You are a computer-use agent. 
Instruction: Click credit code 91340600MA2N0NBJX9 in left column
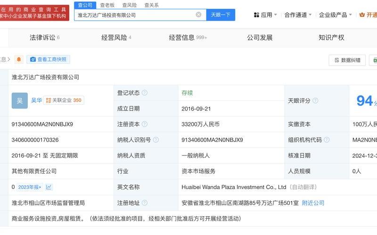(x=42, y=124)
